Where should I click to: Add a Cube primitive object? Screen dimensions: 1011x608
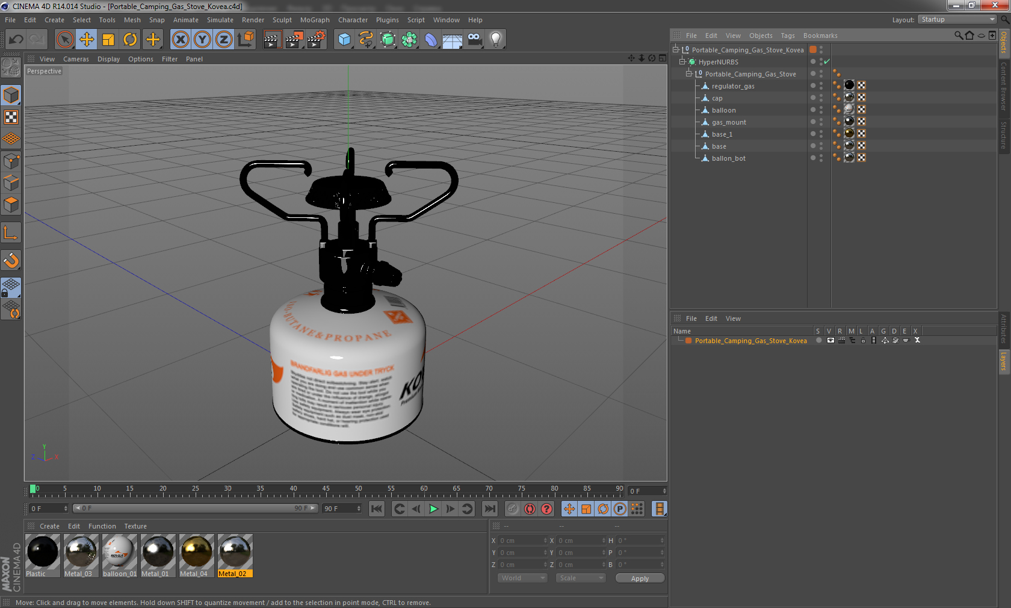tap(344, 40)
